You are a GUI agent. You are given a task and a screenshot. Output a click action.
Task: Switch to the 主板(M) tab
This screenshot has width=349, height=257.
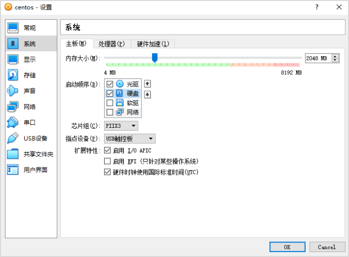click(77, 44)
